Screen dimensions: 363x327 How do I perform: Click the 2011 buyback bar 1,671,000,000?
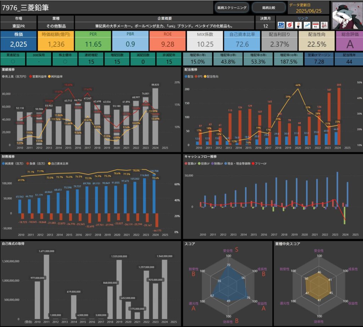point(46,287)
